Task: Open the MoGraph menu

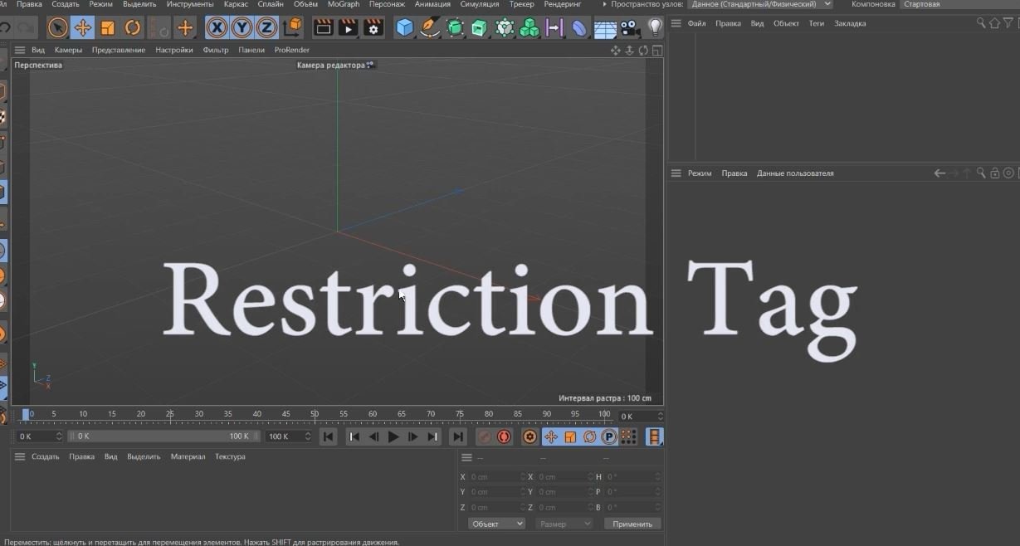Action: tap(344, 4)
